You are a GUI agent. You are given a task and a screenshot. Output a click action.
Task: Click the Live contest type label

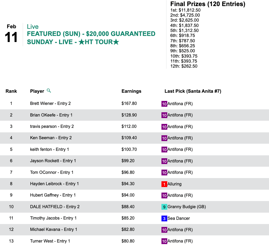[33, 27]
